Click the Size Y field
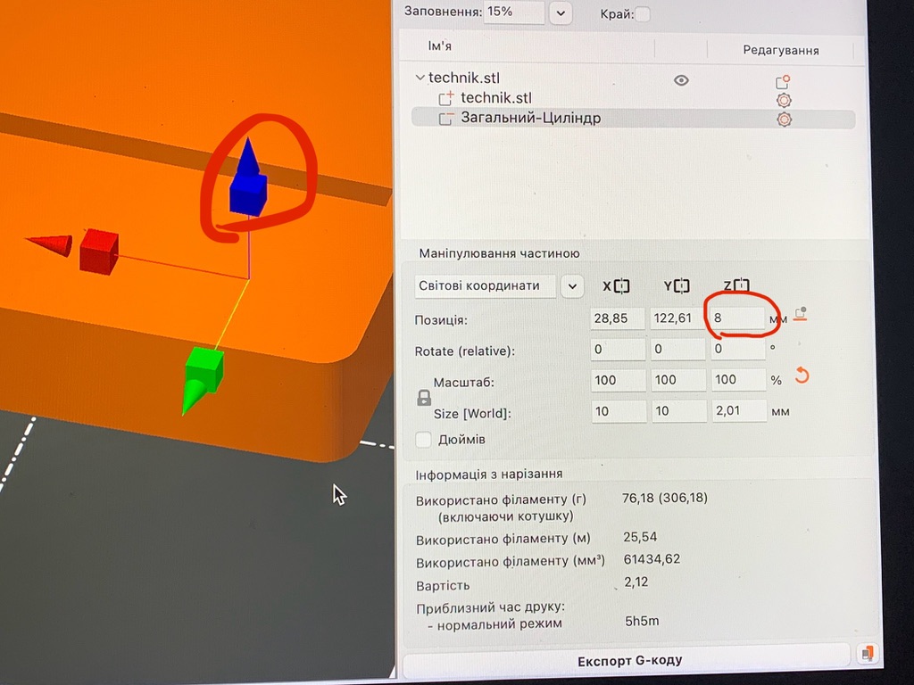914x685 pixels. (678, 411)
